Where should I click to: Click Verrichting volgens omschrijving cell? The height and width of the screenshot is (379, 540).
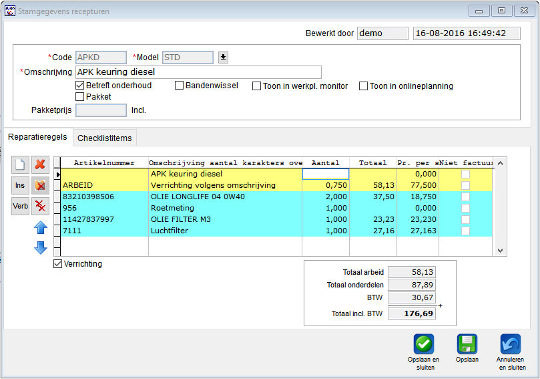[225, 185]
